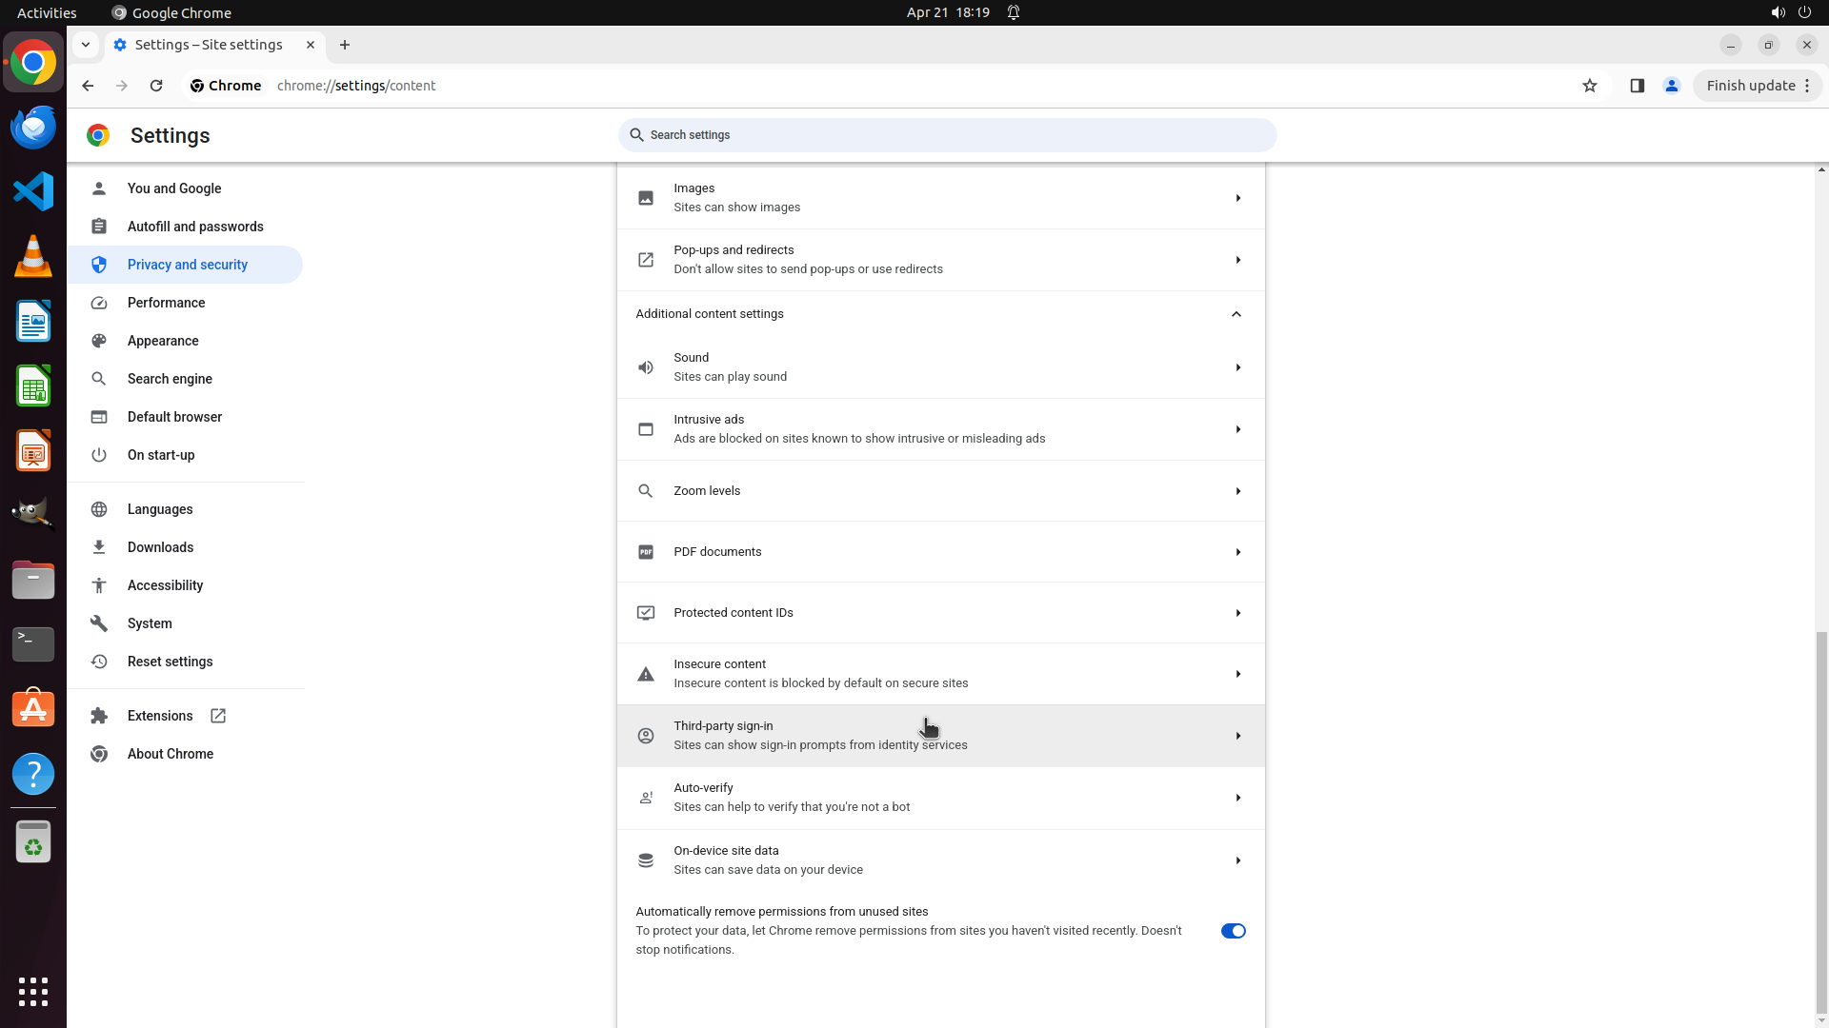The image size is (1829, 1028).
Task: Click the profile avatar icon
Action: 1671,86
